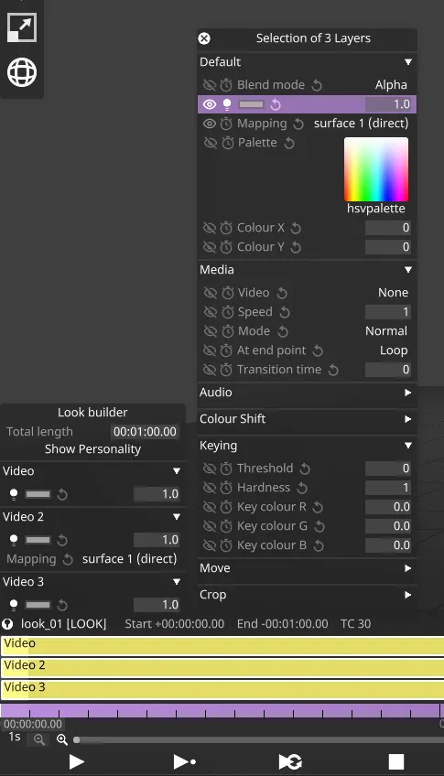
Task: Click the Hardness value field
Action: tap(388, 488)
